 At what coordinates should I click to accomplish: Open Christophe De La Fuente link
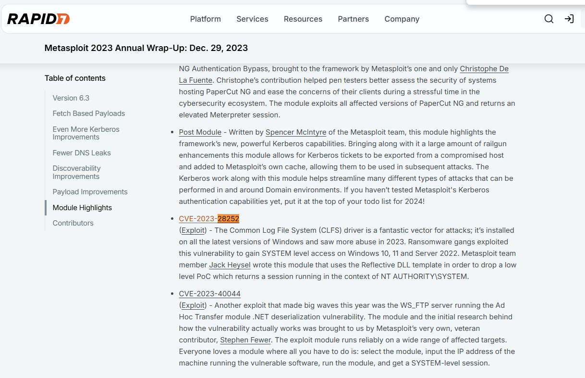484,69
